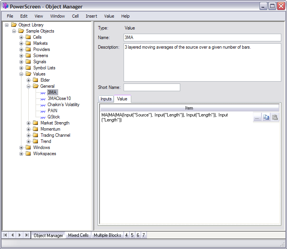The image size is (287, 249).
Task: Click the next sheet tab arrow
Action: (20, 235)
